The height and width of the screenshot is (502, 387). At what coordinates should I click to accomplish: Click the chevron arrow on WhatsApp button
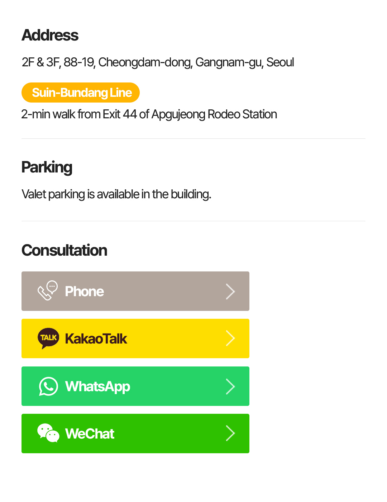point(230,387)
